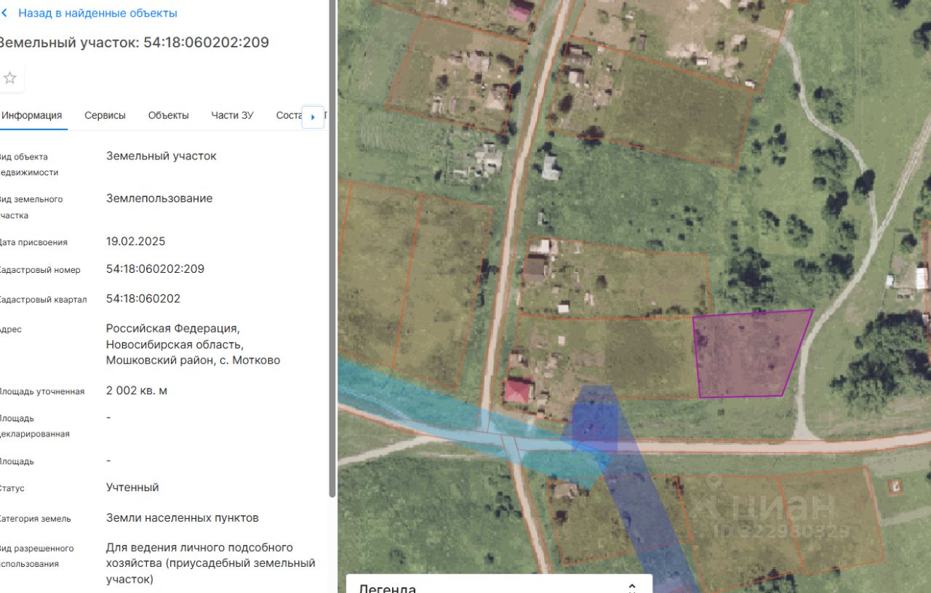Click the 'Категория земель' label
This screenshot has height=593, width=931.
[36, 519]
